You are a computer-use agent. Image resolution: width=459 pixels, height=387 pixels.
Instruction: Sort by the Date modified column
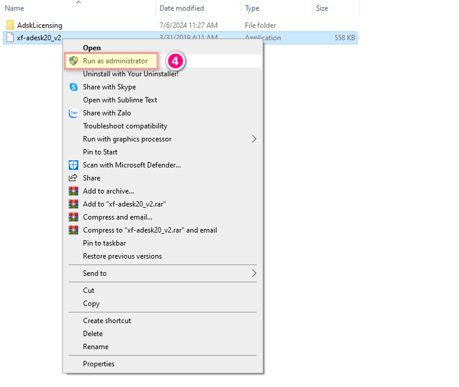pyautogui.click(x=181, y=8)
